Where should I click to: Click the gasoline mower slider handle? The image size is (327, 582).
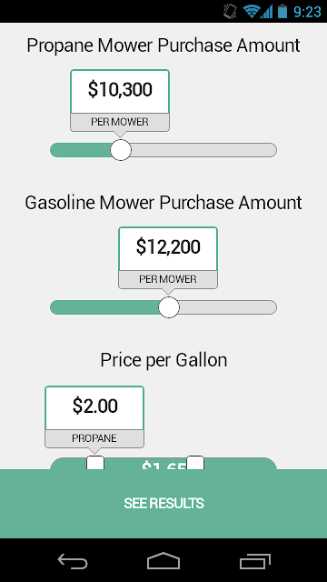tap(169, 307)
